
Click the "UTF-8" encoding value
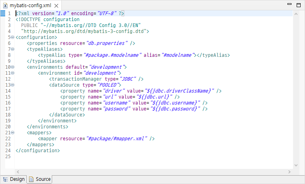(x=107, y=14)
